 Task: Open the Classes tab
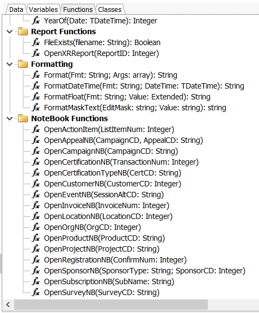point(110,9)
